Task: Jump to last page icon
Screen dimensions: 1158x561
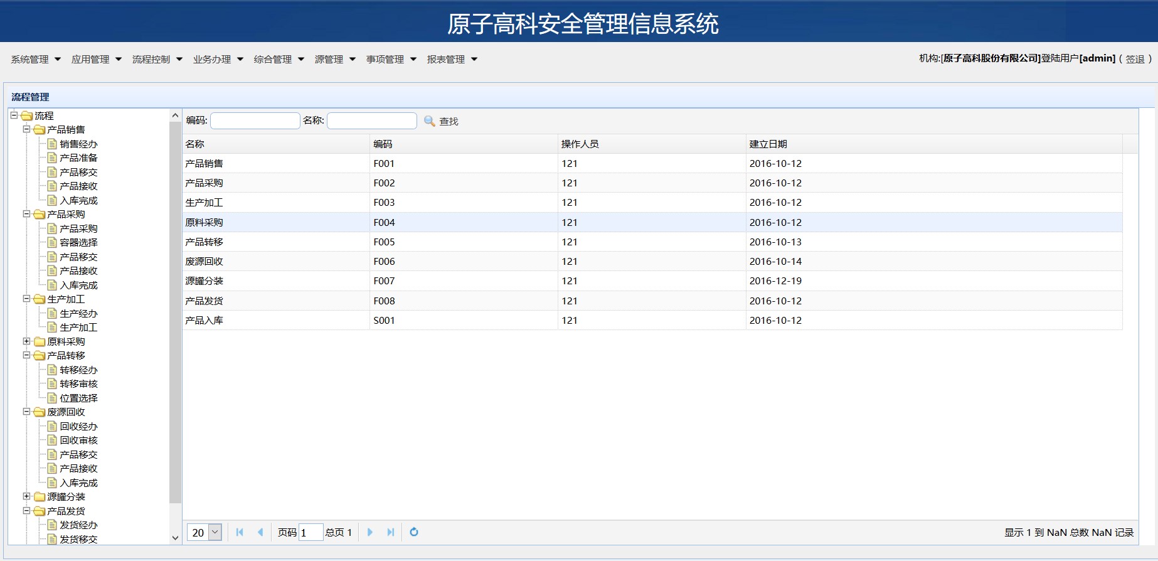Action: [x=391, y=532]
